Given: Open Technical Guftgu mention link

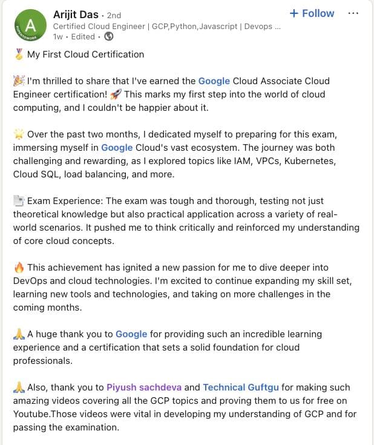Looking at the screenshot, I should click(241, 387).
